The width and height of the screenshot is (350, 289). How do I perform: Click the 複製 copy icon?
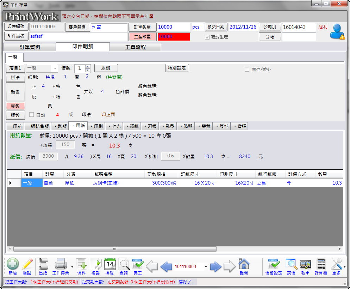point(95,264)
